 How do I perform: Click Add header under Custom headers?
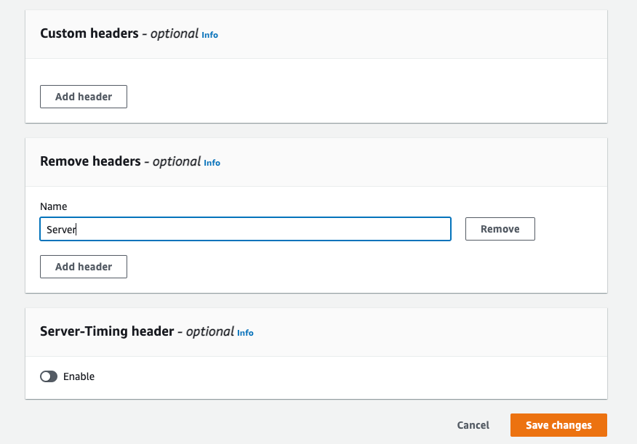pyautogui.click(x=83, y=96)
